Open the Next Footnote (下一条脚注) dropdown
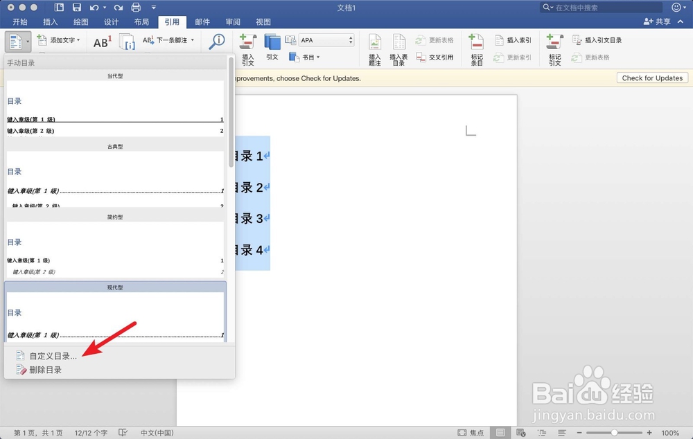 [x=168, y=40]
